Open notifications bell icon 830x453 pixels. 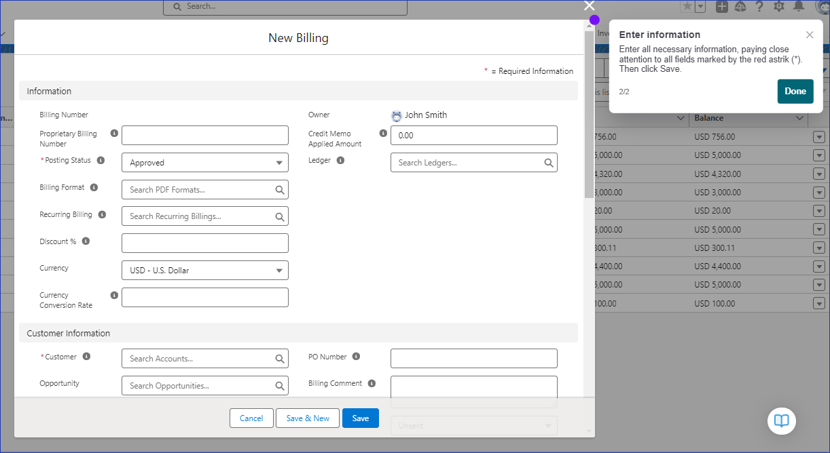799,7
